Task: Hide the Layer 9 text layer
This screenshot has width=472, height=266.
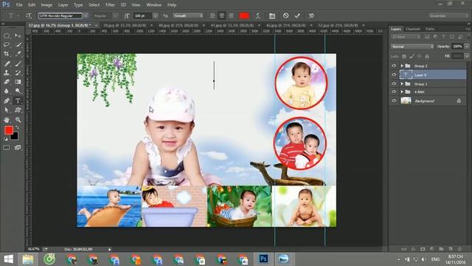Action: pos(394,75)
